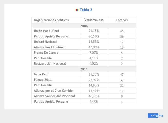Viewport: 168px width, 123px height.
Task: Click the 25,27% vote percentage cell
Action: (x=94, y=74)
